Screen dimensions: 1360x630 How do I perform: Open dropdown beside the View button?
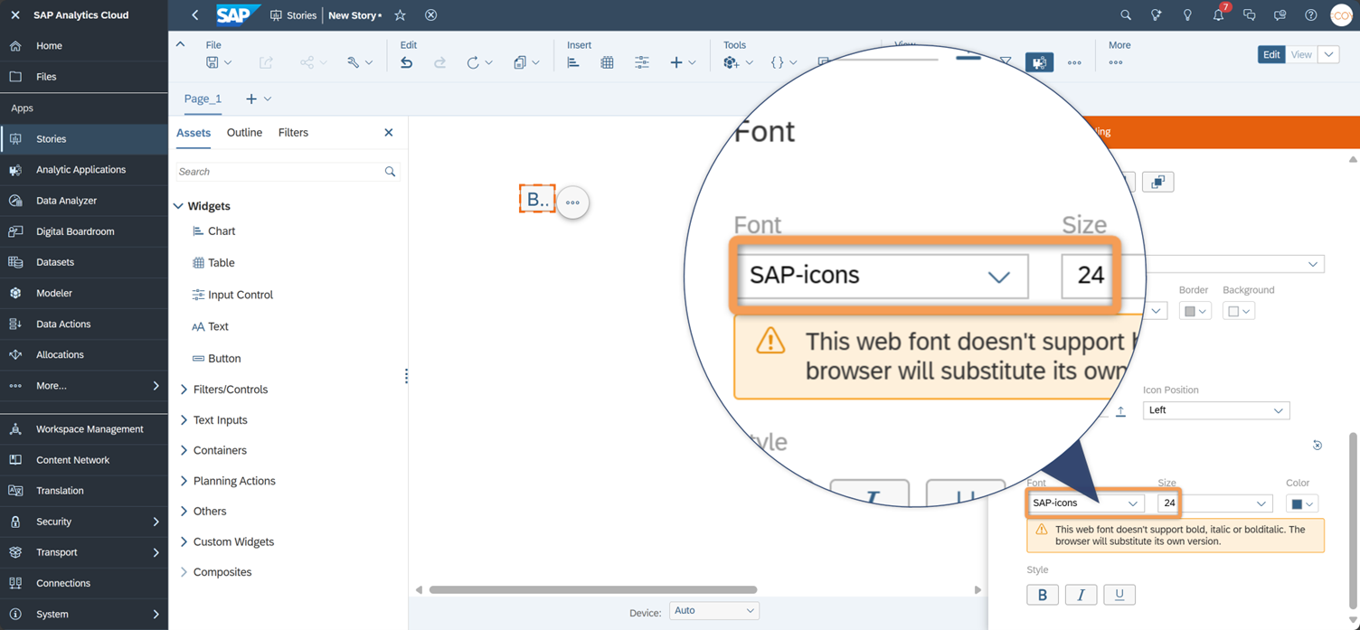click(1328, 54)
